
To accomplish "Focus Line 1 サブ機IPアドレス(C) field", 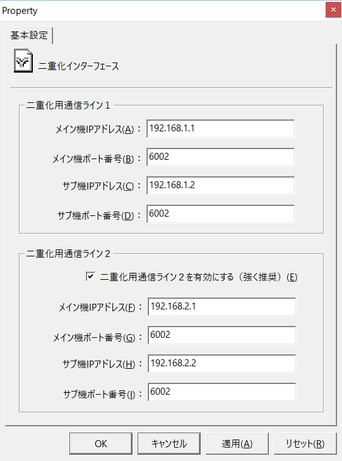I will pos(221,185).
